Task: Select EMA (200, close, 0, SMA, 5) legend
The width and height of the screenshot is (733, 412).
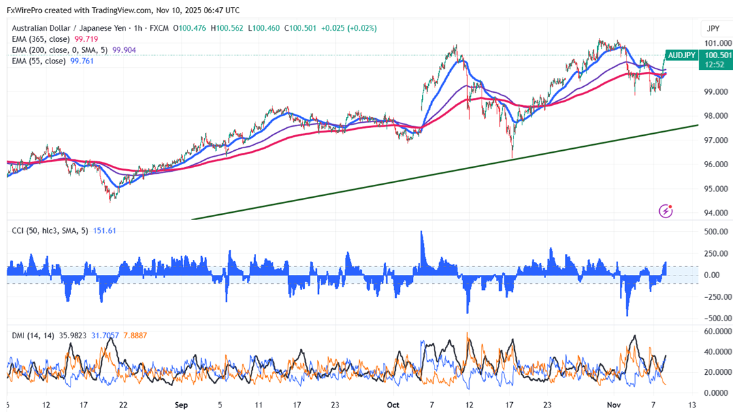Action: click(x=60, y=50)
